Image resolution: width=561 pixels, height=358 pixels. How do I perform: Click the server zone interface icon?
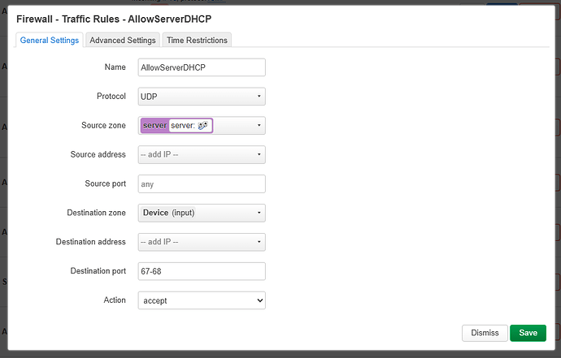[x=203, y=125]
